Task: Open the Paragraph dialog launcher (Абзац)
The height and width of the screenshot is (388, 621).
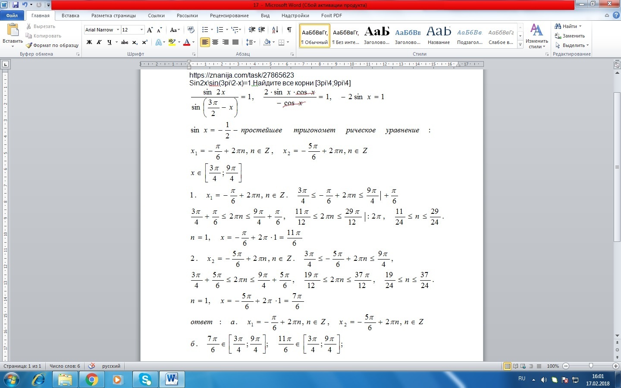Action: [292, 54]
